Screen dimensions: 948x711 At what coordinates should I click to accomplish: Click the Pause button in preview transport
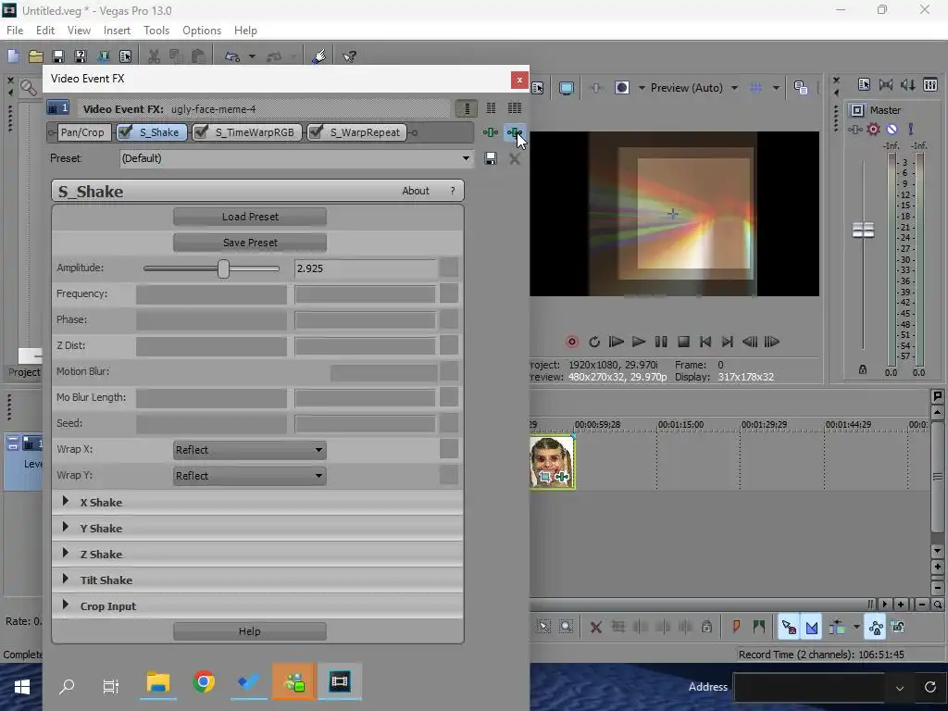click(x=661, y=343)
